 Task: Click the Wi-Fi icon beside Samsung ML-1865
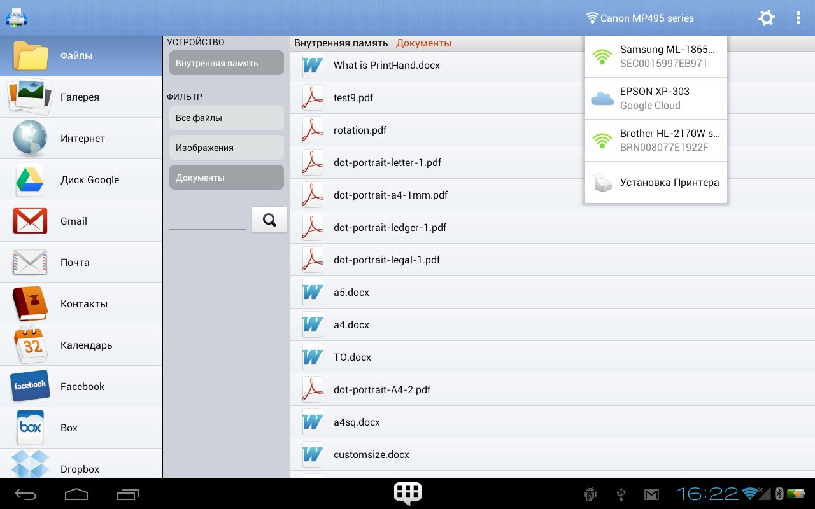[602, 57]
